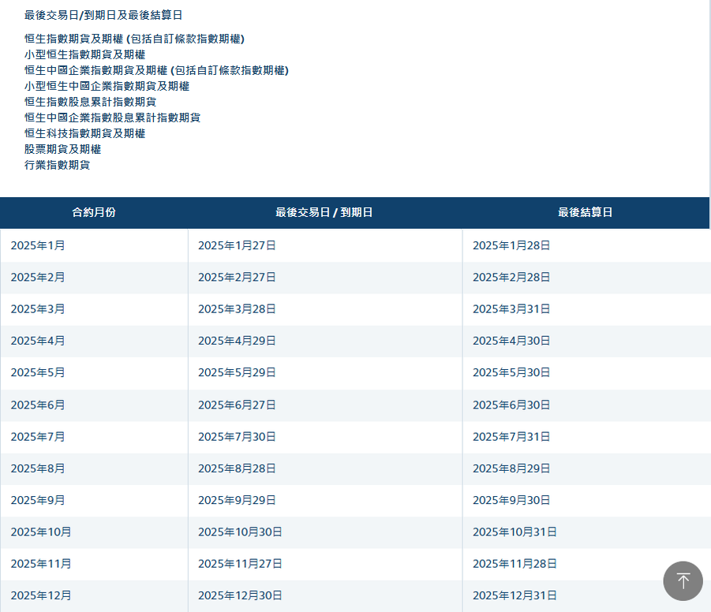Select contract month cell 2025年6月
711x612 pixels.
tap(94, 405)
